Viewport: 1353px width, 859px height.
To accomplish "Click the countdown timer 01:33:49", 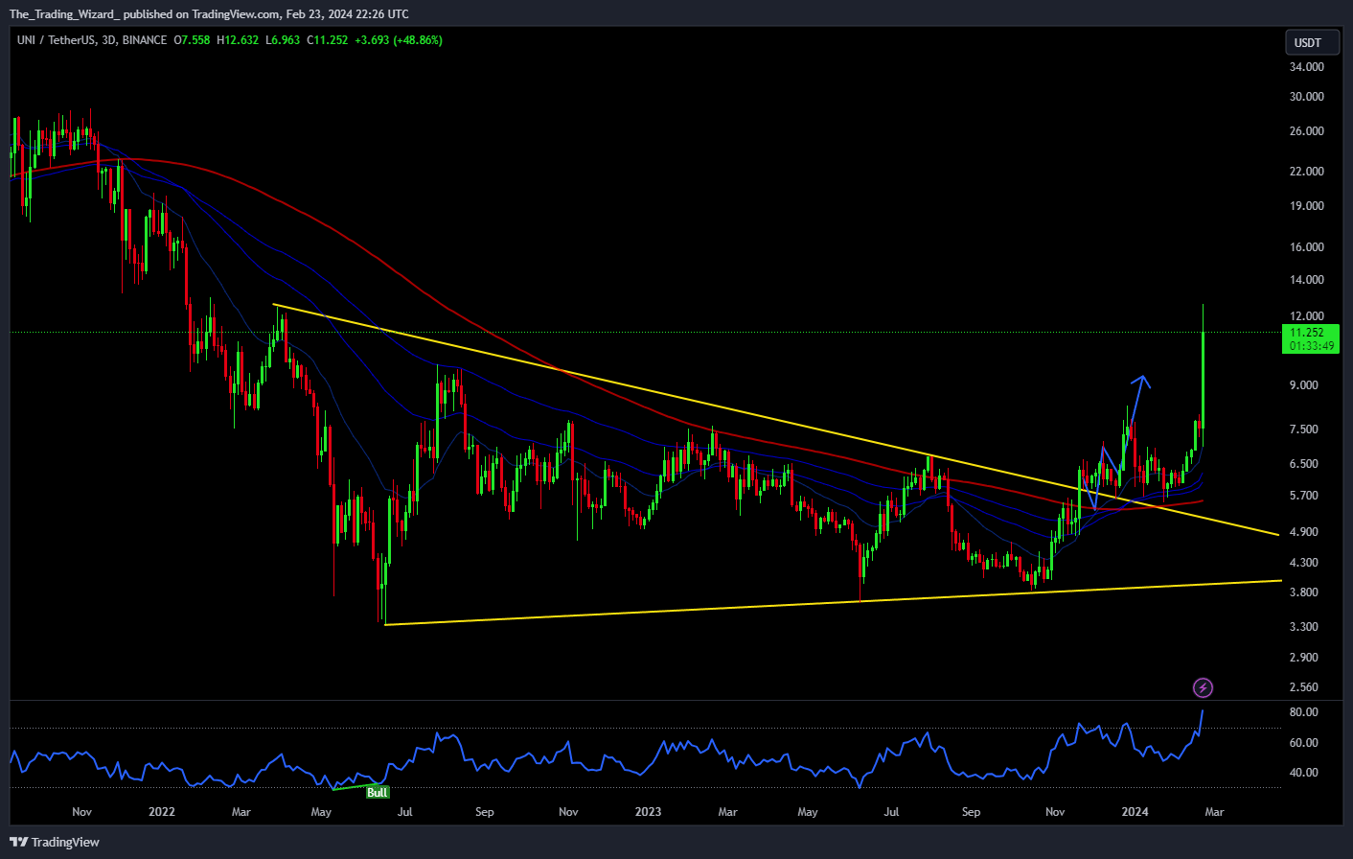I will 1312,346.
